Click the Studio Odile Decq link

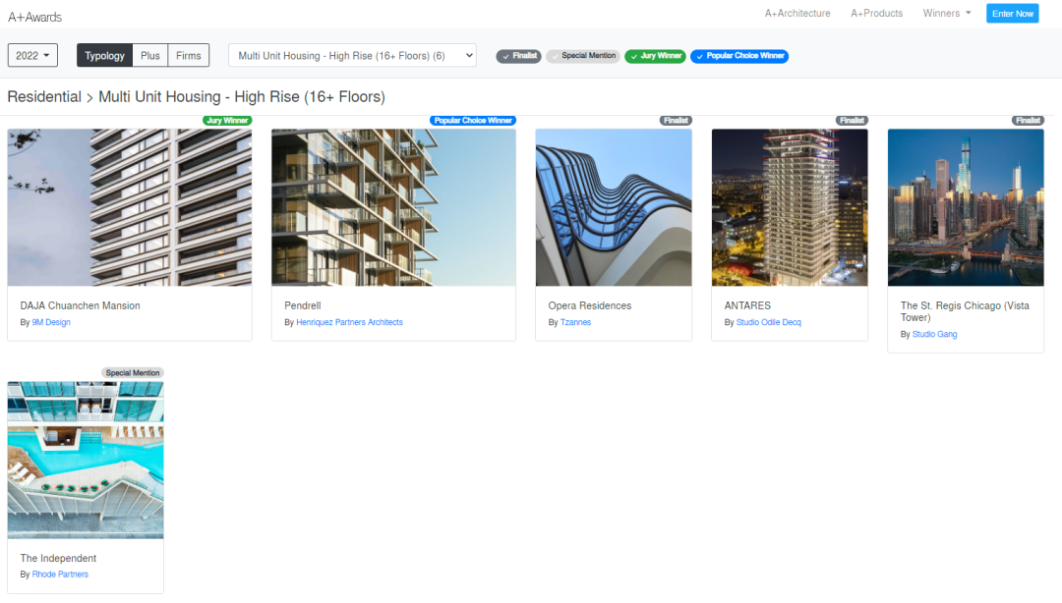(x=769, y=322)
